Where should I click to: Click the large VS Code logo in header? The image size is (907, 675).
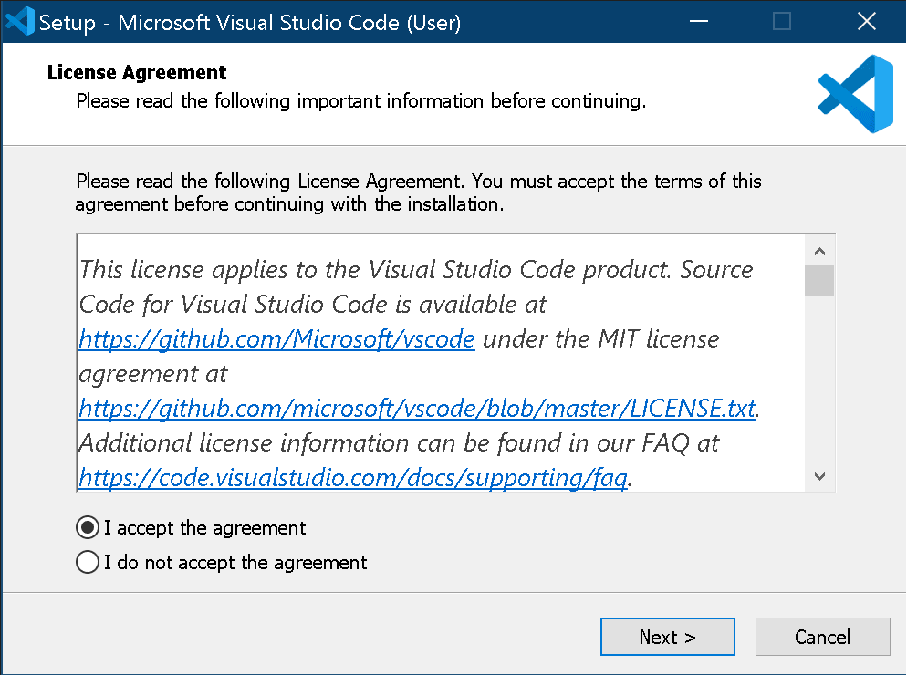pos(856,94)
